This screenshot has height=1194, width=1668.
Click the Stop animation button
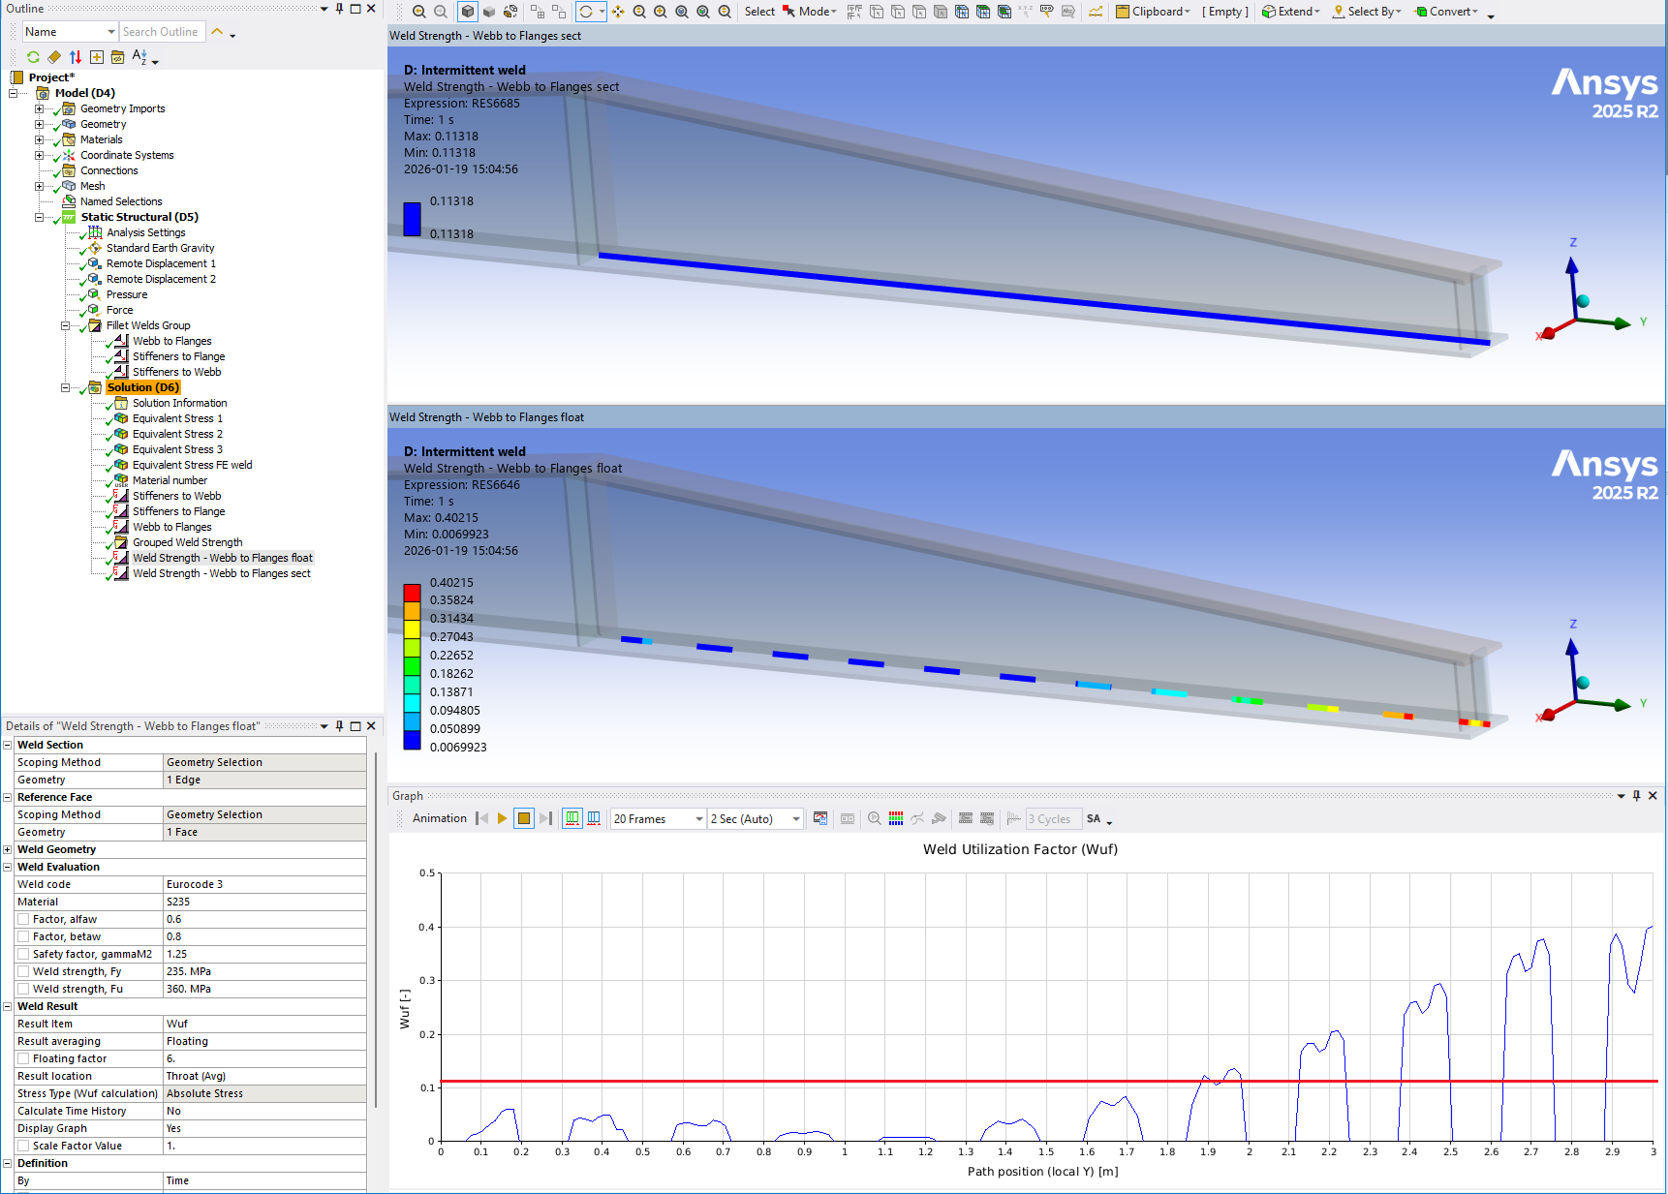point(524,818)
